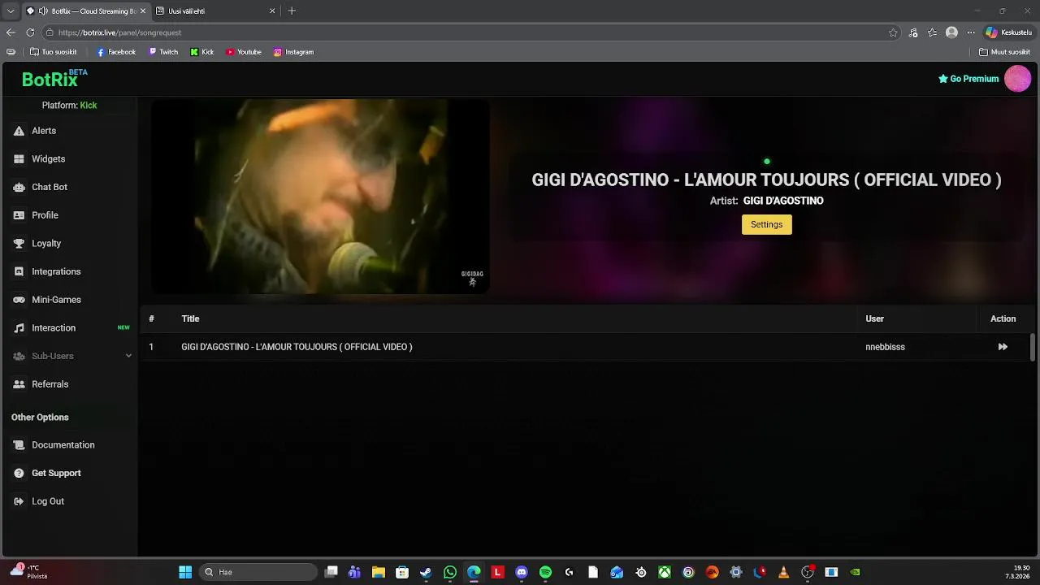Open the weather widget in taskbar
This screenshot has height=585, width=1040.
click(29, 572)
